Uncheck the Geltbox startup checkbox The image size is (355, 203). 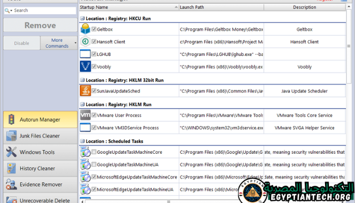pos(94,29)
